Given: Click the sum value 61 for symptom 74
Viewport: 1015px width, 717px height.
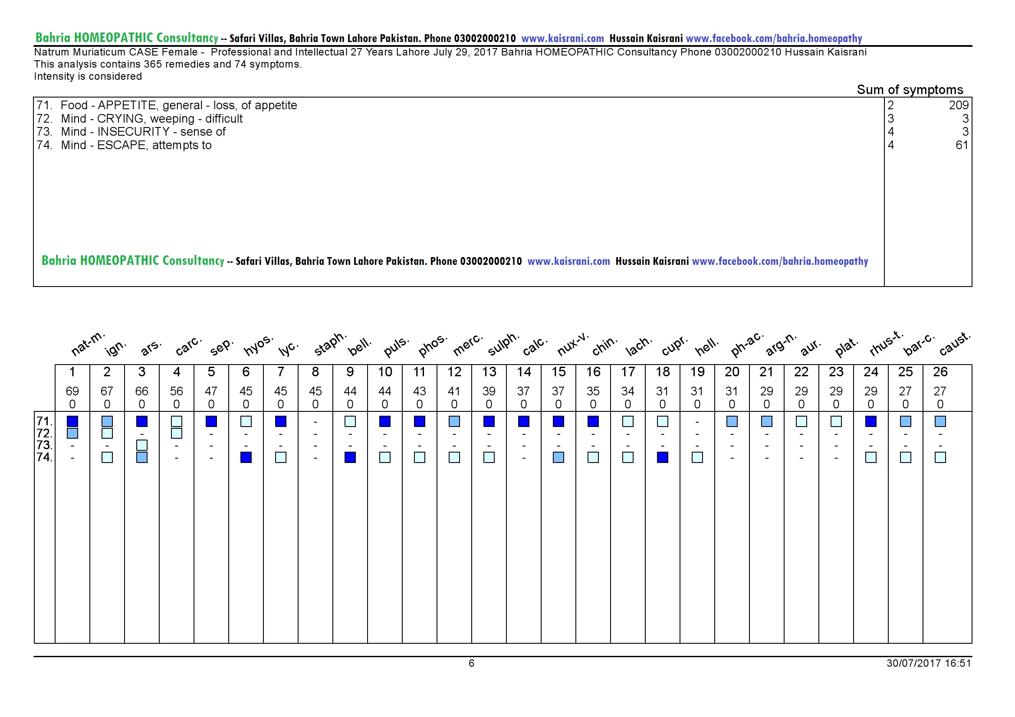Looking at the screenshot, I should click(962, 145).
